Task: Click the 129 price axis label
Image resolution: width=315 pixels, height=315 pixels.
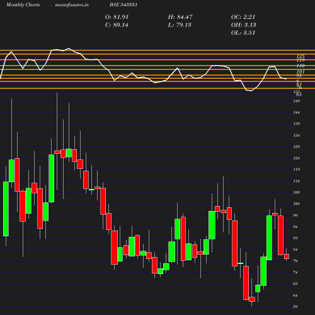Action: click(x=296, y=147)
